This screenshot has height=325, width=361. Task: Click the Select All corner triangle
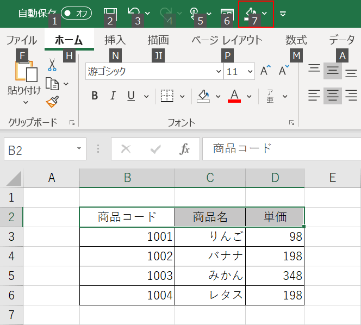[x=14, y=178]
